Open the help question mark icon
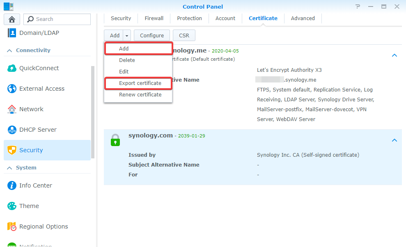This screenshot has height=247, width=406. click(358, 7)
